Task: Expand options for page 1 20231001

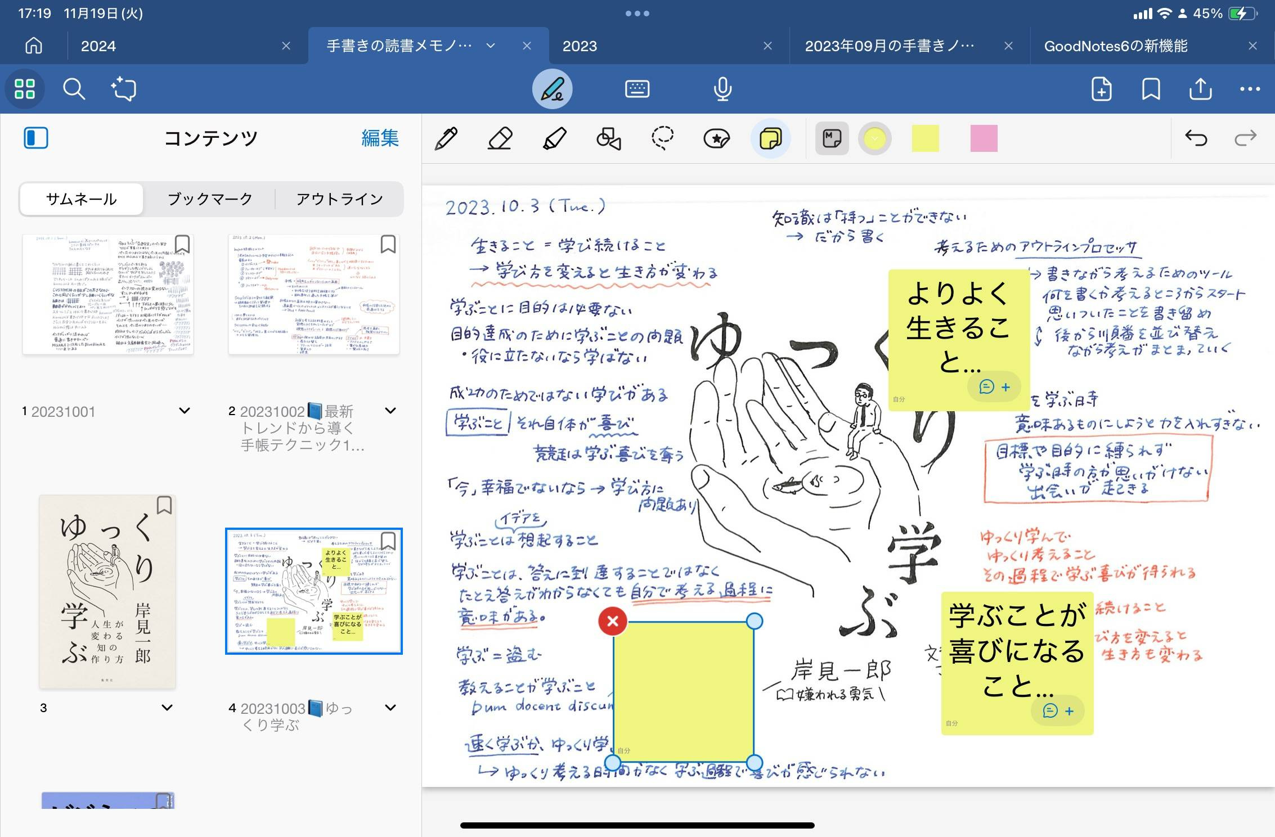Action: pos(184,411)
